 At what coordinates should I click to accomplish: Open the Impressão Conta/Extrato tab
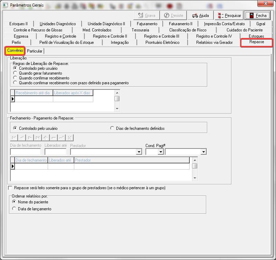click(224, 24)
